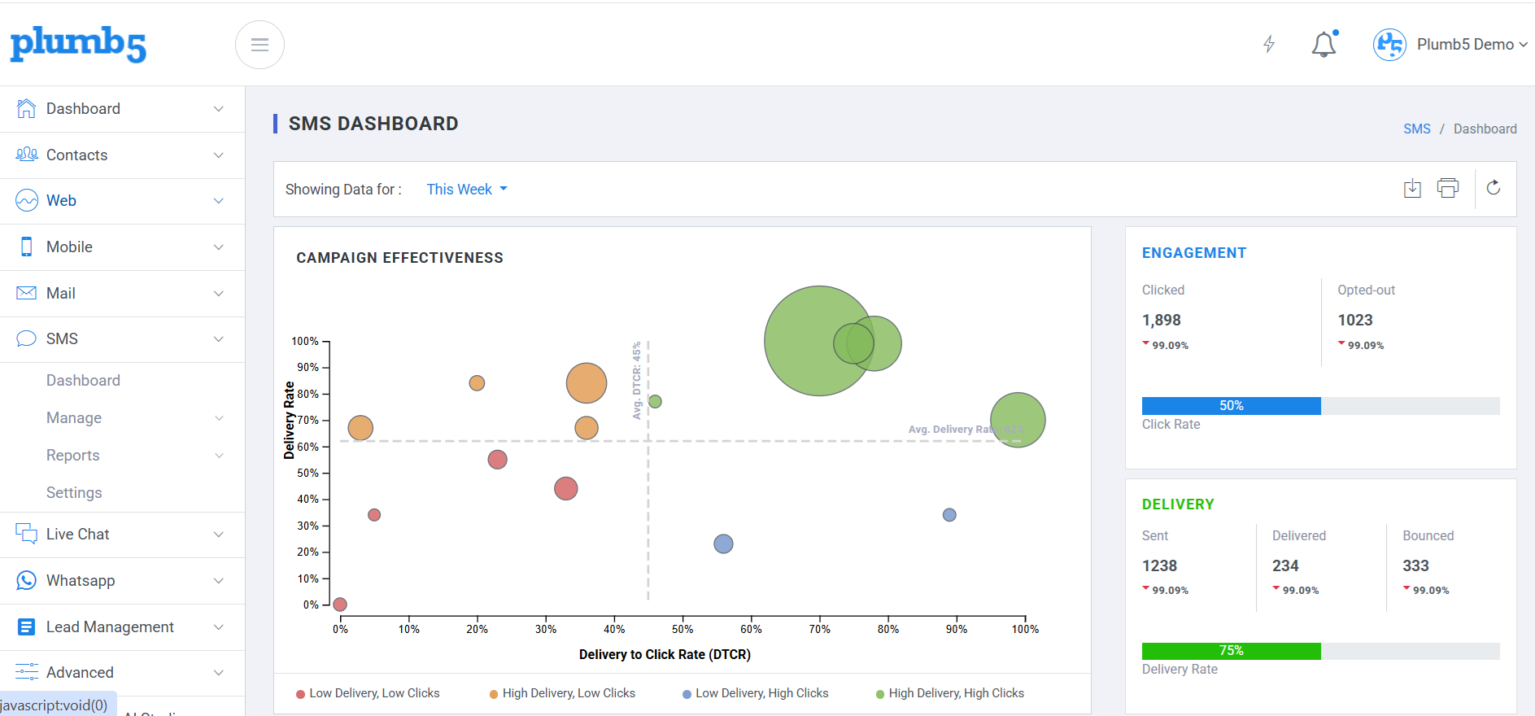
Task: Open the notifications bell
Action: tap(1324, 44)
